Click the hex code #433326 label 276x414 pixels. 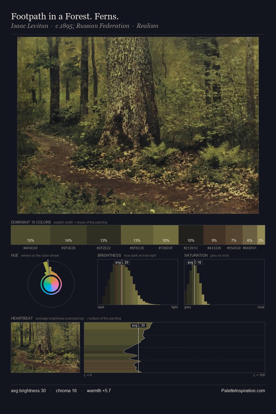point(214,248)
